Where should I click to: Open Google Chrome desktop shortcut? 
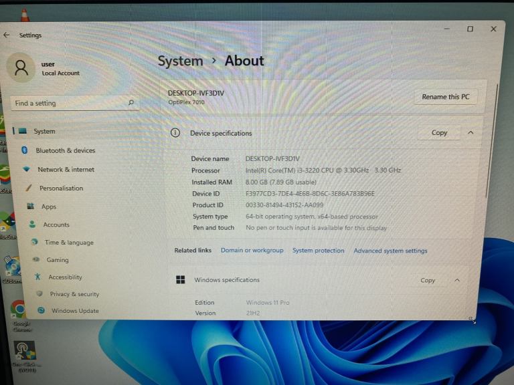point(18,310)
